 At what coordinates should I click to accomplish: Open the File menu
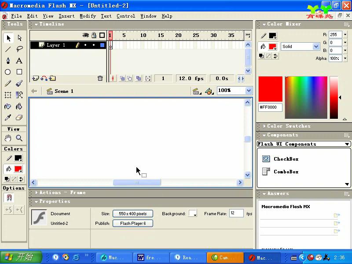(x=16, y=16)
